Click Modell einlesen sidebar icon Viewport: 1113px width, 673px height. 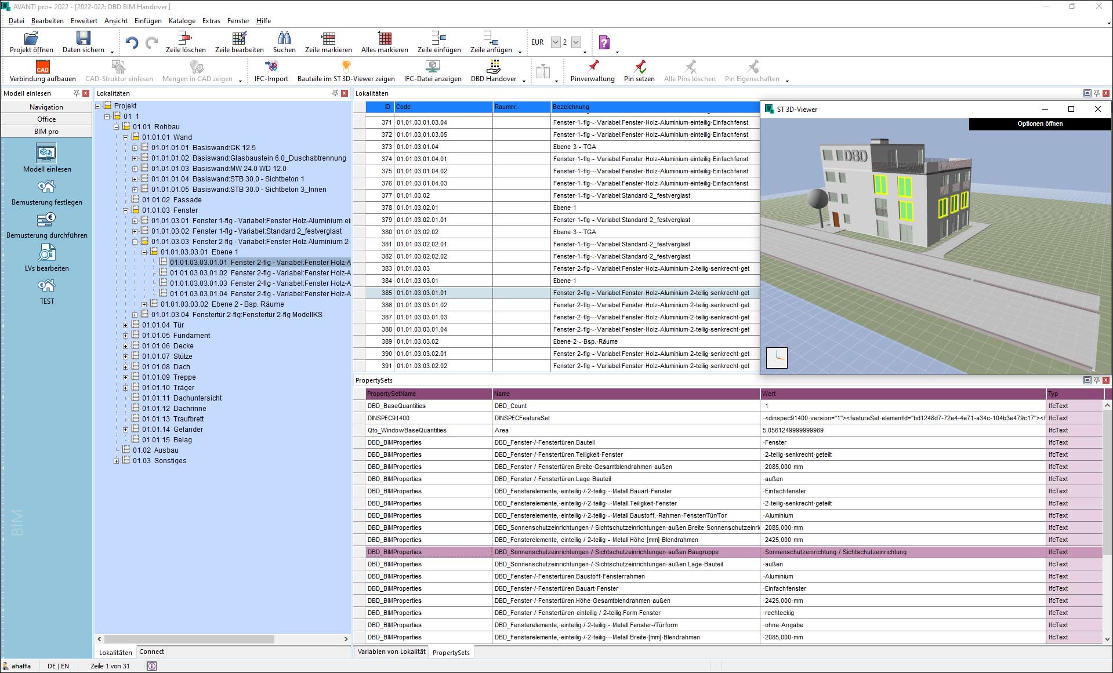click(x=46, y=154)
